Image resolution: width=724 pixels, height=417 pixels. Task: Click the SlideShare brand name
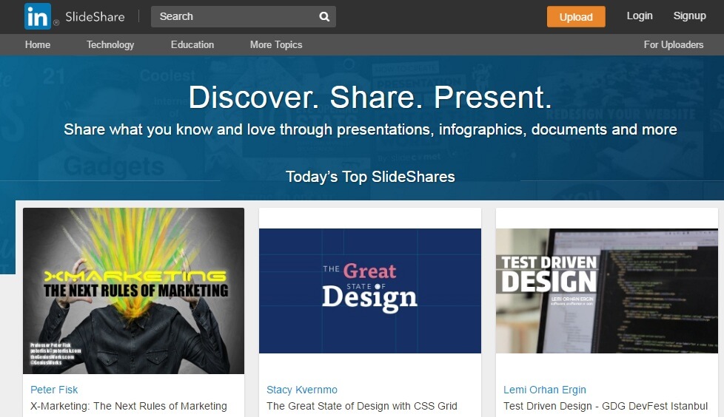95,17
